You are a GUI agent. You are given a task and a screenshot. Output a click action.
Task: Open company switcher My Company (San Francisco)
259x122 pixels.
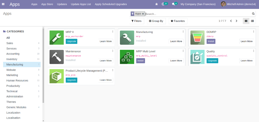[x=198, y=4]
